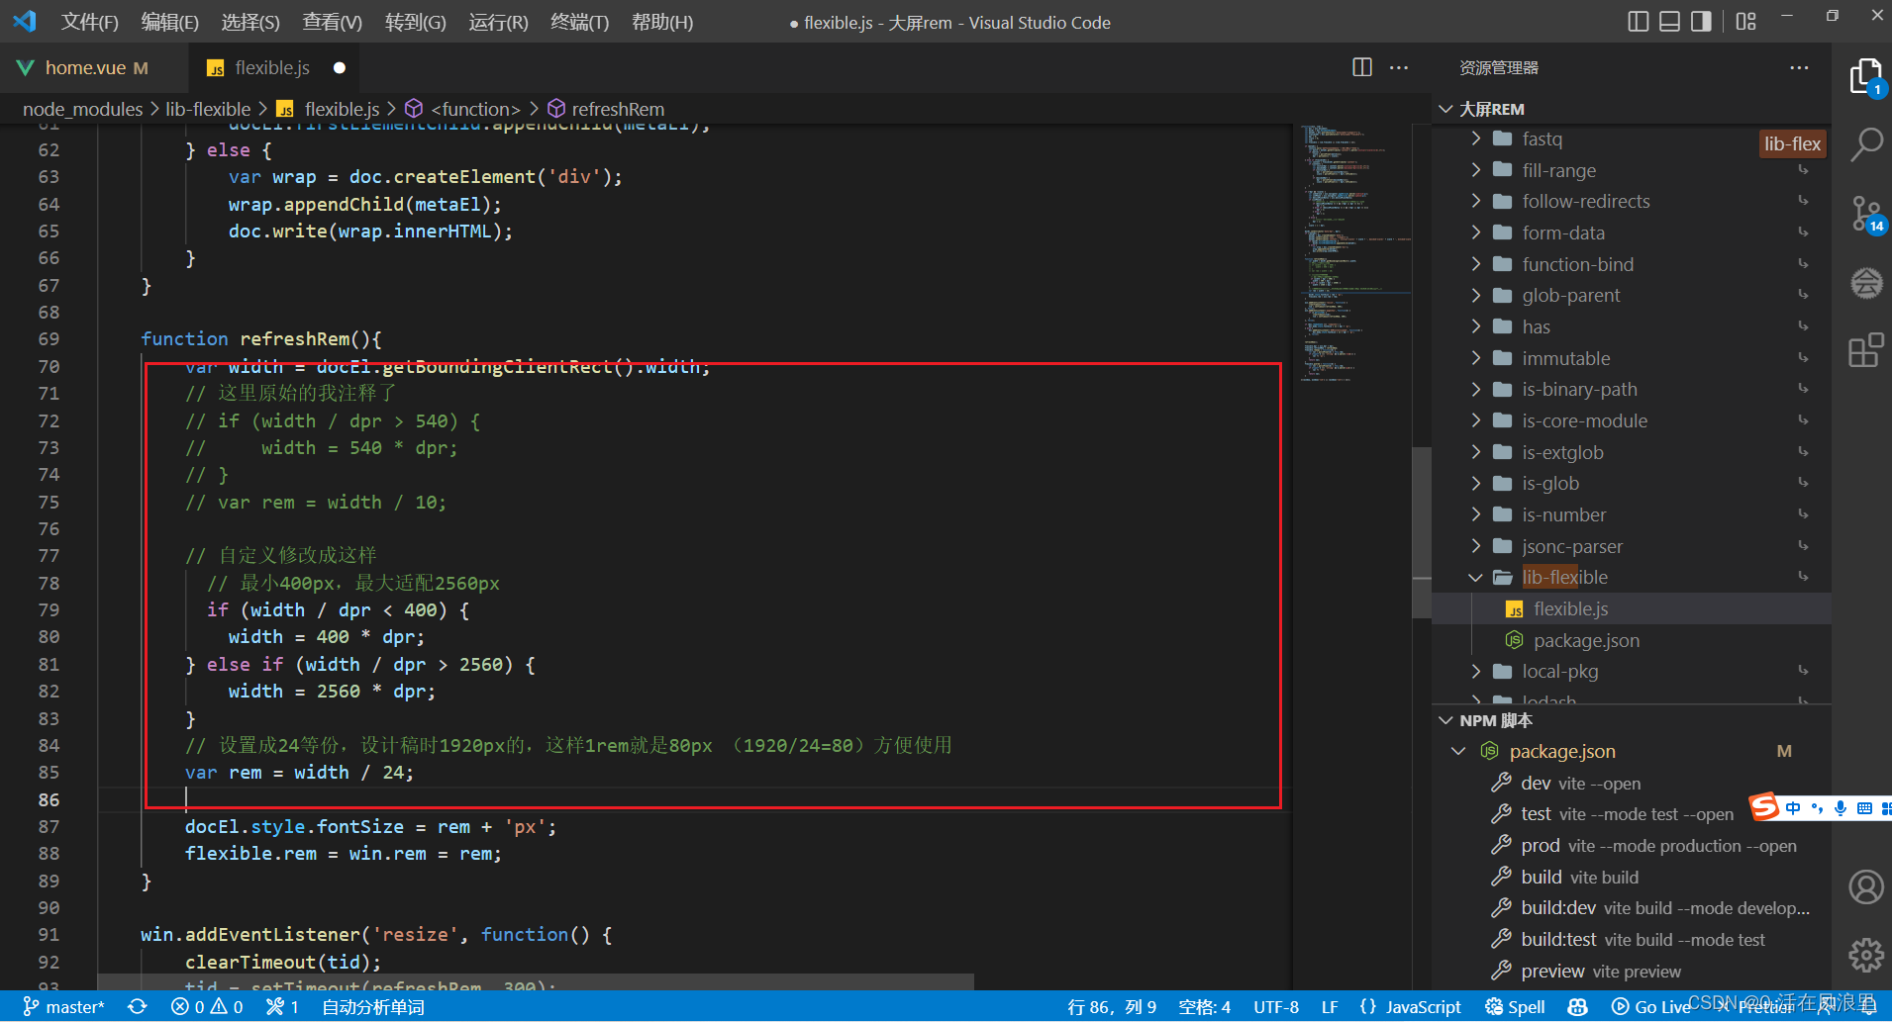Screen dimensions: 1892x1022
Task: Open the 查看(V) menu
Action: [332, 22]
